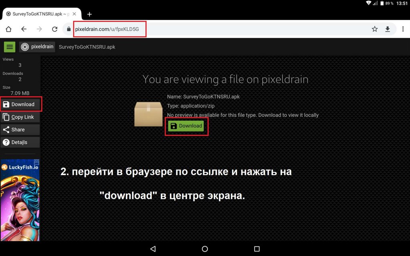Open the LuckyFish.io advertisement banner
Viewport: 410px width, 256px height.
pos(20,200)
